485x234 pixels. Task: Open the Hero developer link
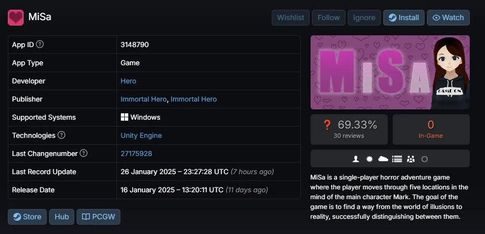click(128, 81)
